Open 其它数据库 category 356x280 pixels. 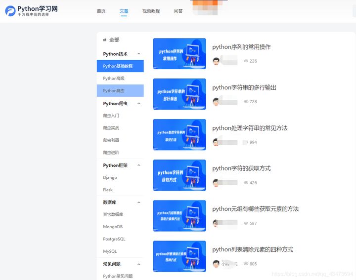tap(113, 214)
